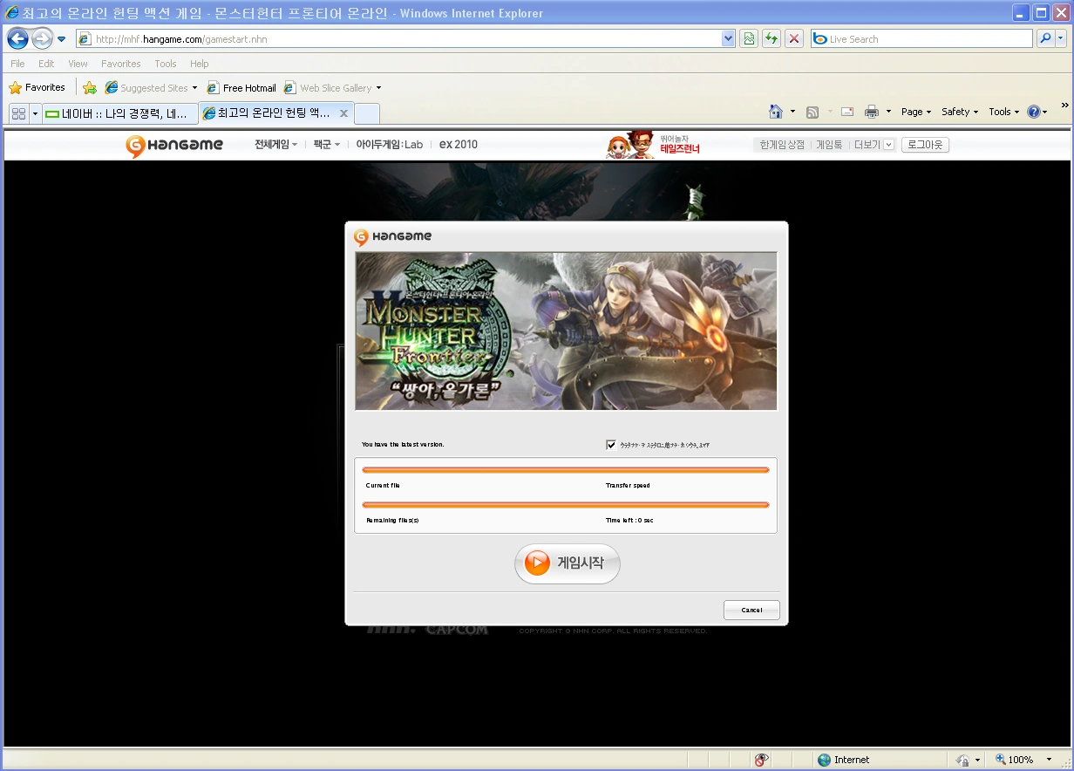
Task: Click the Internet Explorer icon in title bar
Action: (x=12, y=13)
